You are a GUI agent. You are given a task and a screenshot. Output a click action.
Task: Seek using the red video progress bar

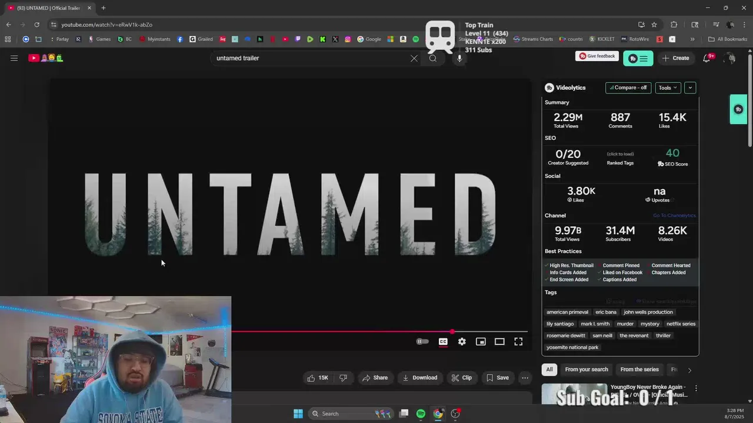click(x=379, y=332)
